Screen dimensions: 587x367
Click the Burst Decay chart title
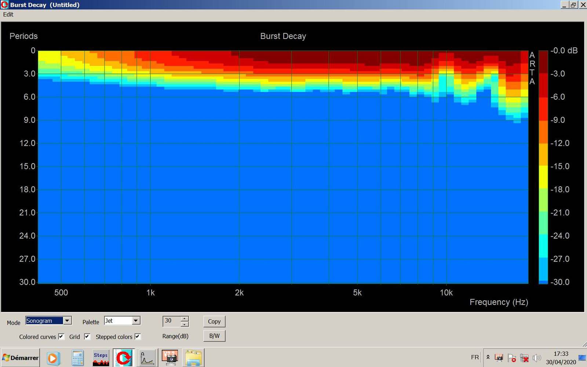coord(283,36)
